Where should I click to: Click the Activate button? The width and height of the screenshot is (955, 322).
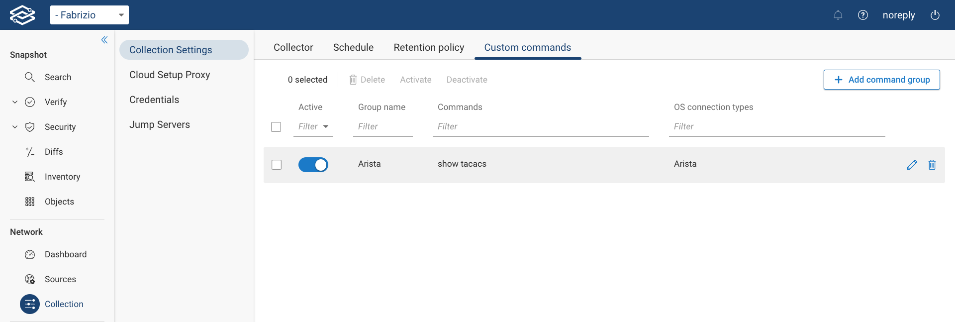(416, 80)
